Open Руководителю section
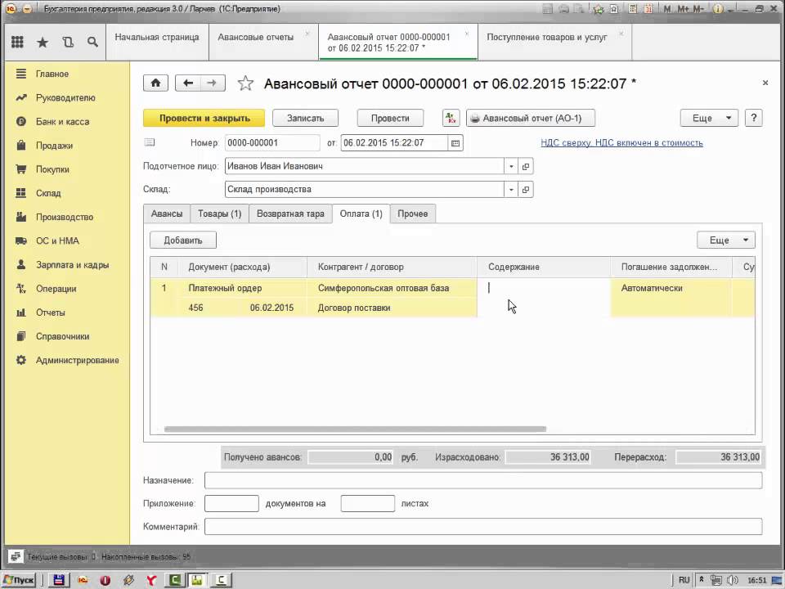The width and height of the screenshot is (785, 589). (65, 98)
